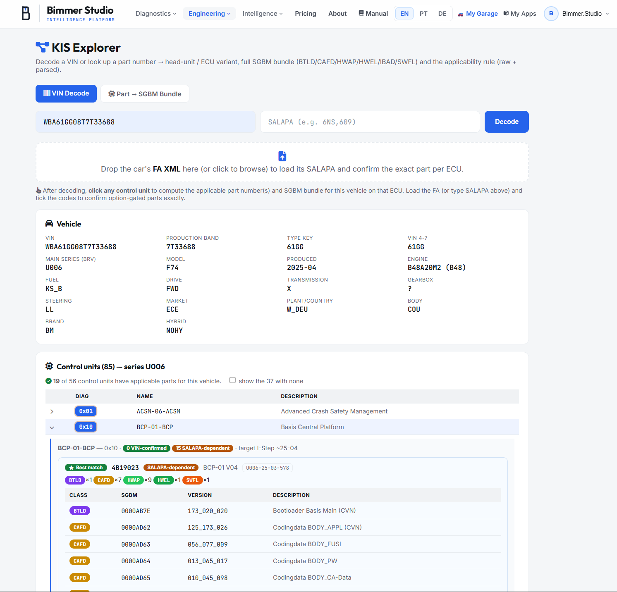Click part number 4B19023
Image resolution: width=617 pixels, height=592 pixels.
pyautogui.click(x=125, y=468)
